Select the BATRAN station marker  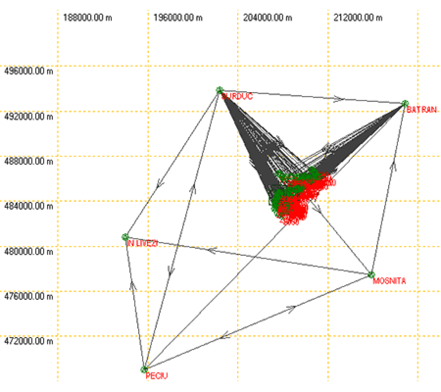point(405,103)
